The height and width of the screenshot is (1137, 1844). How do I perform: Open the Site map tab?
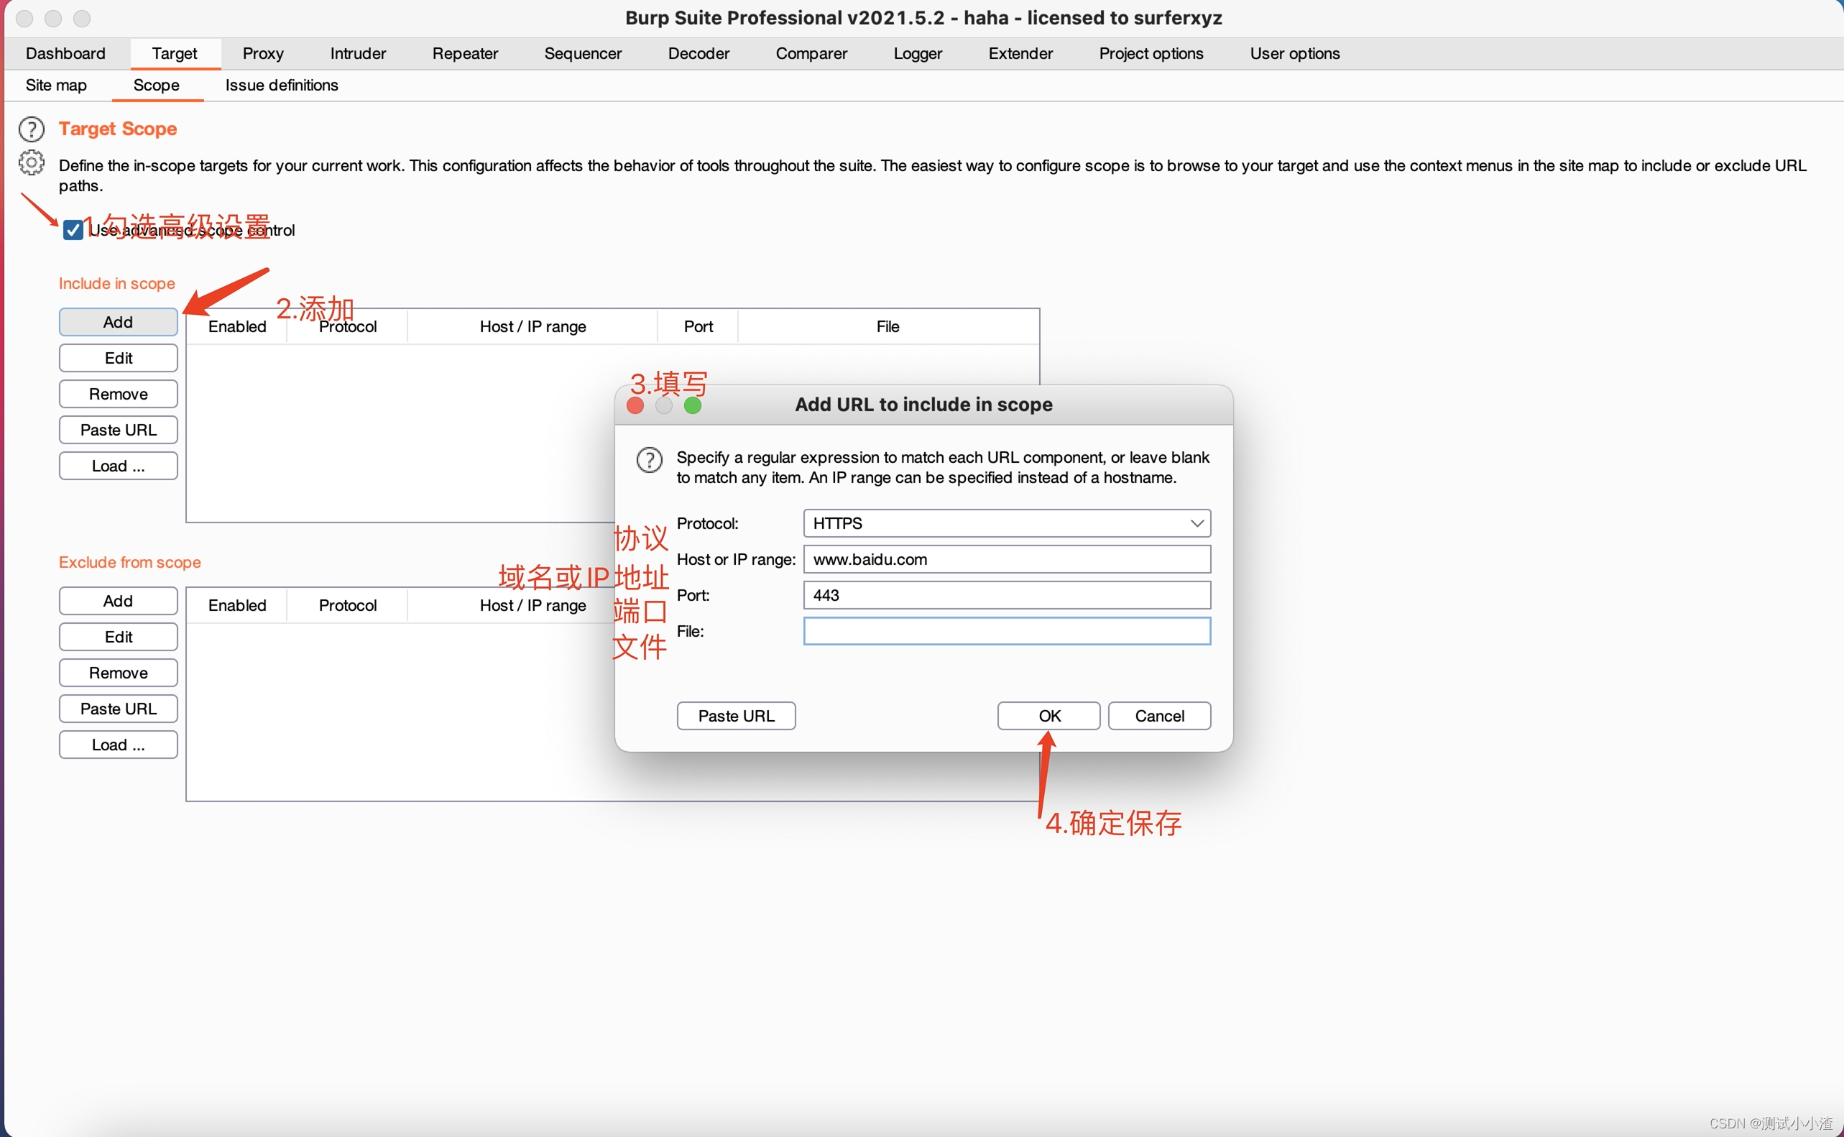click(x=55, y=85)
